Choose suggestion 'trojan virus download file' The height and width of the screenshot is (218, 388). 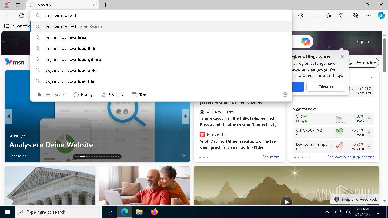point(161,81)
